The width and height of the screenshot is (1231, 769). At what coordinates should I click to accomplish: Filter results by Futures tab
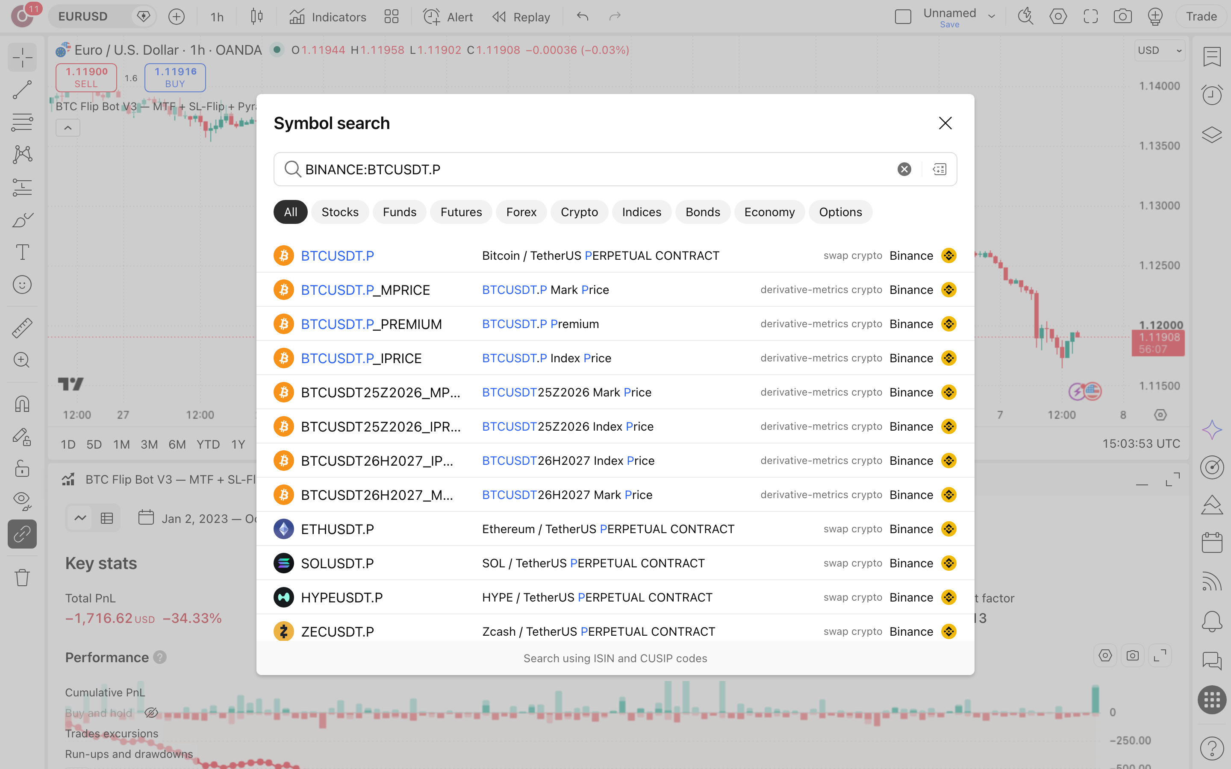coord(461,212)
